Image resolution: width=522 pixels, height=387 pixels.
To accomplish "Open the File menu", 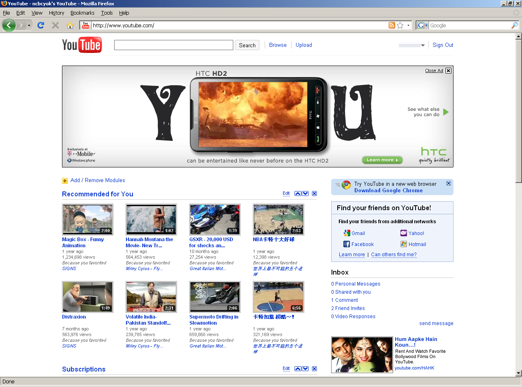I will [x=7, y=13].
